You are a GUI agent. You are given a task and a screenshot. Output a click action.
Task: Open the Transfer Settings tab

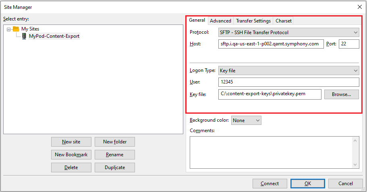point(253,21)
